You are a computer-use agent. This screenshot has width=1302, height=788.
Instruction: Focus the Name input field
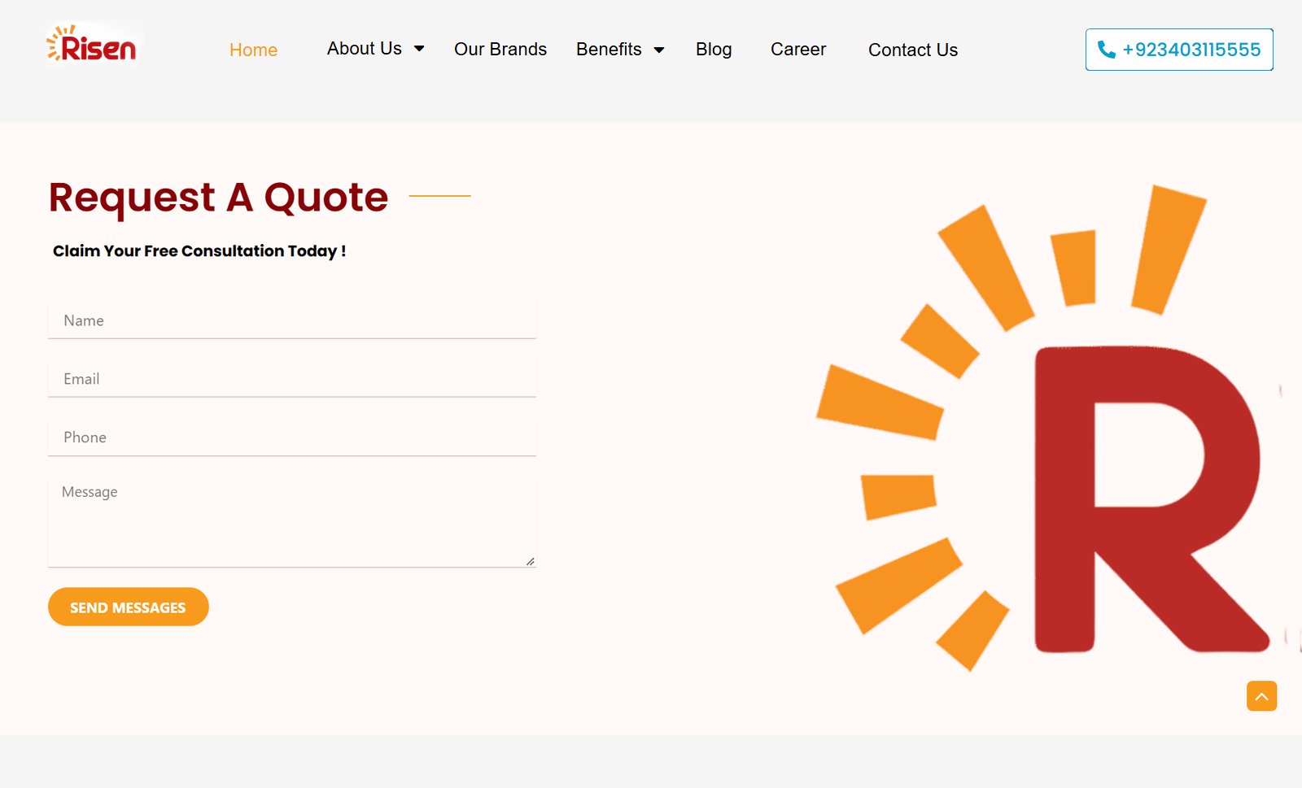point(292,320)
